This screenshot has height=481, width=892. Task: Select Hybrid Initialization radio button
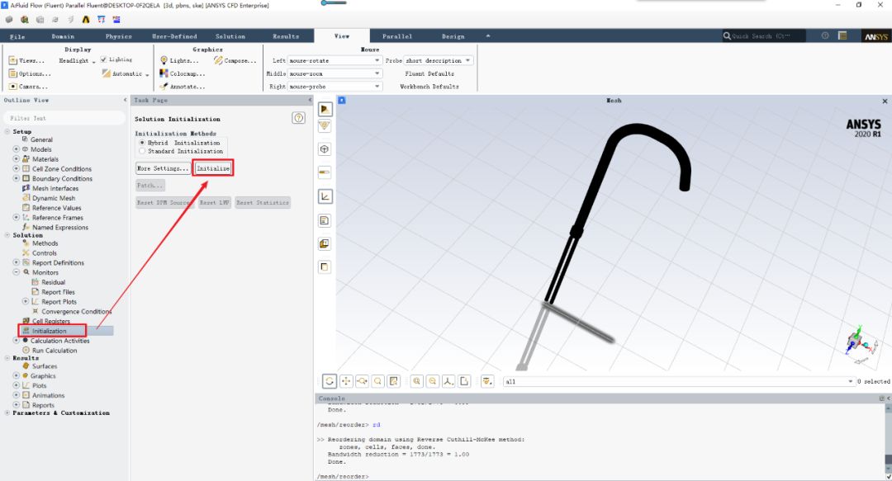pyautogui.click(x=142, y=143)
